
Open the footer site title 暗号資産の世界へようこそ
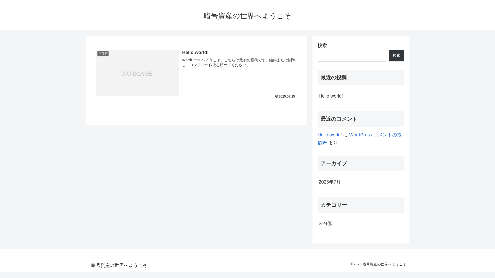pos(119,265)
